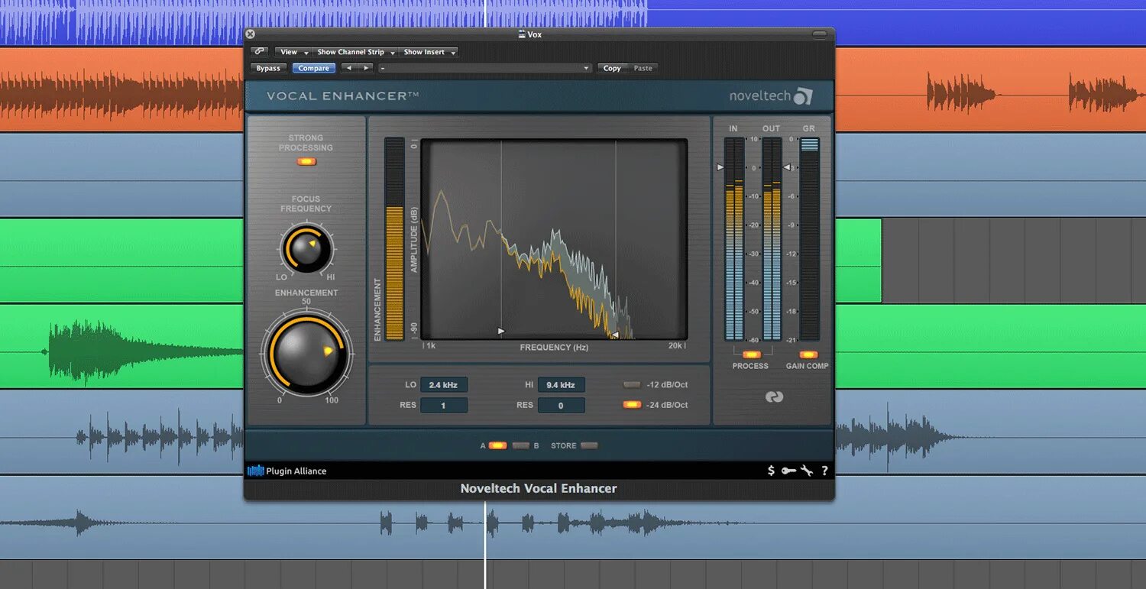This screenshot has width=1146, height=589.
Task: Click the Vox title icon
Action: [x=522, y=34]
